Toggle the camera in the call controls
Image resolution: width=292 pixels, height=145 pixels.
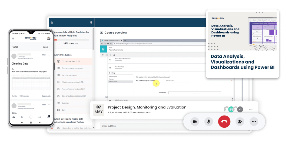pos(195,122)
